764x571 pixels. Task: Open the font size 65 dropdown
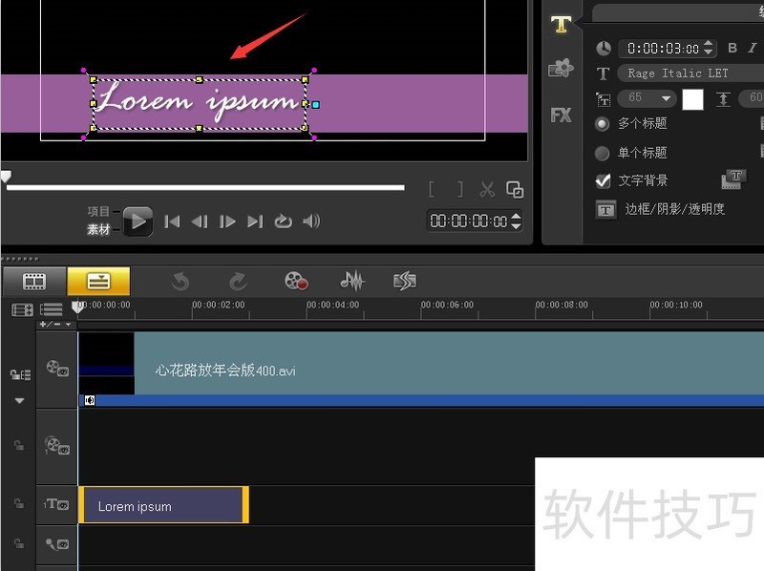pos(647,97)
